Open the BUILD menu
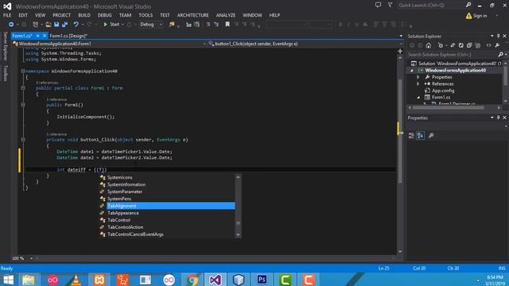The width and height of the screenshot is (509, 286). pos(84,15)
